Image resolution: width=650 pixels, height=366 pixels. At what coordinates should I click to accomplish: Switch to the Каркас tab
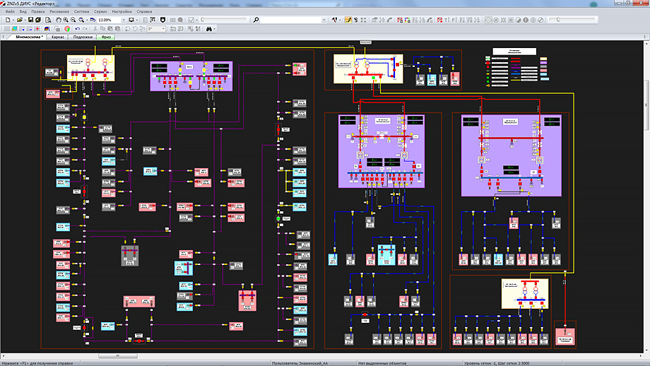[58, 37]
